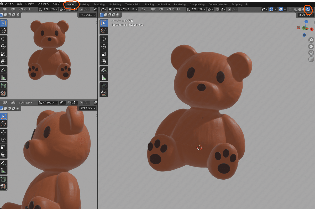The height and width of the screenshot is (209, 315).
Task: Open the 編集 menu
Action: [20, 4]
